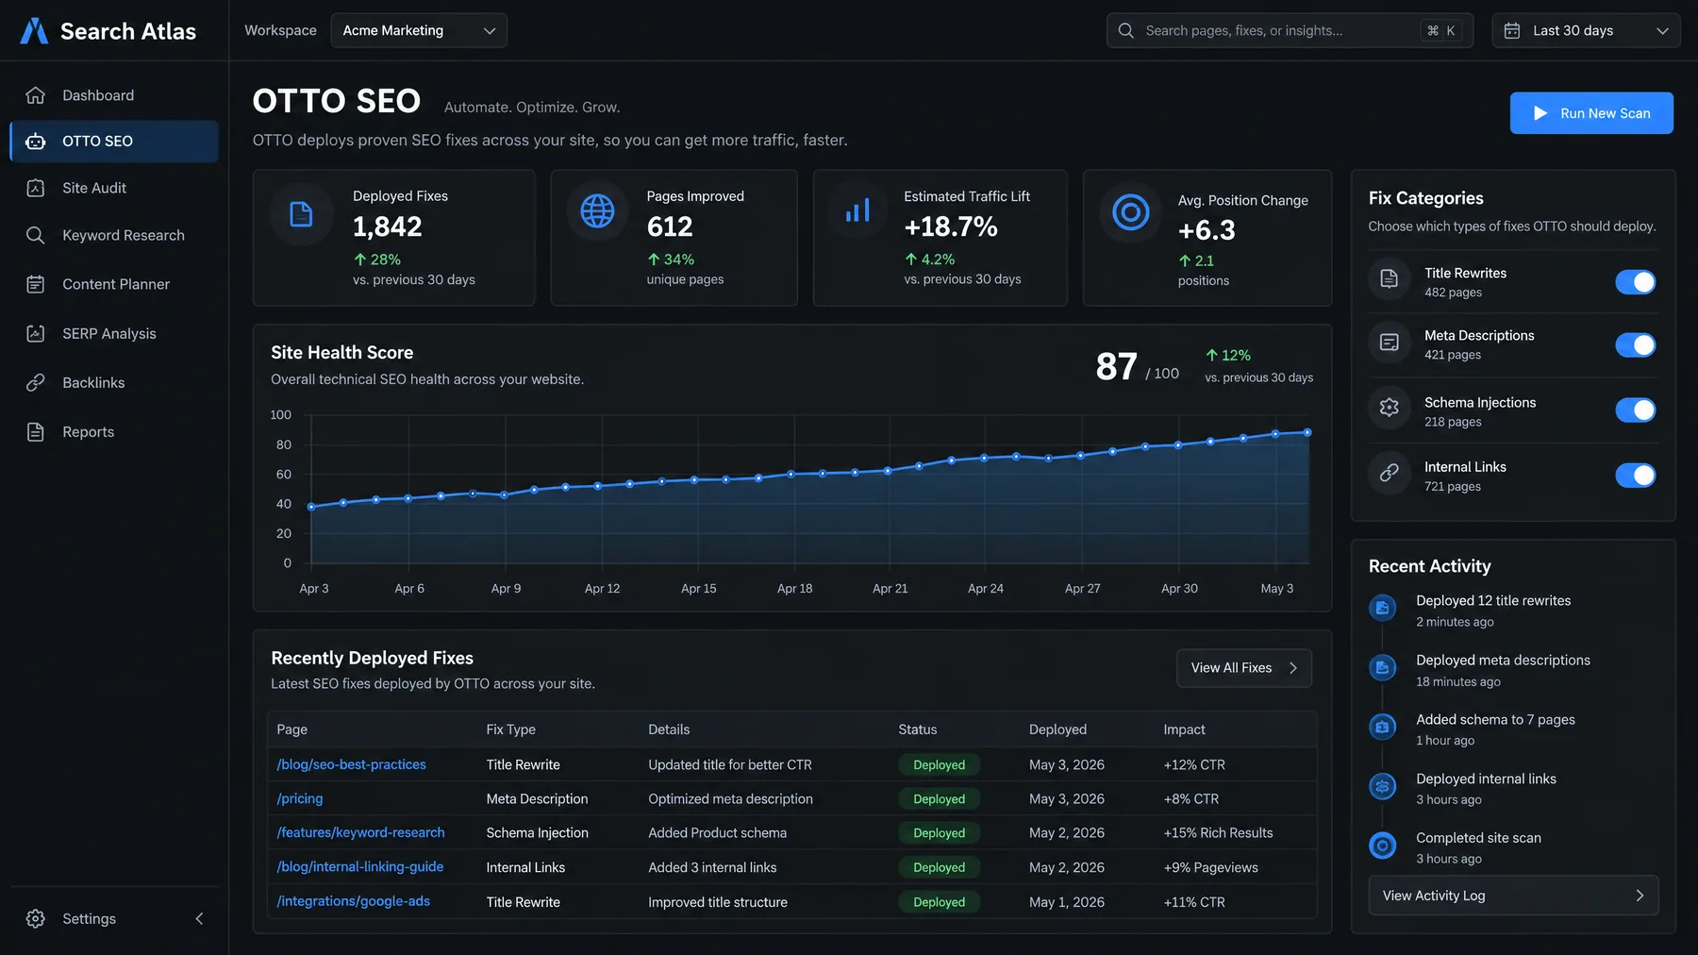Open the Acme Marketing workspace dropdown

pos(419,30)
